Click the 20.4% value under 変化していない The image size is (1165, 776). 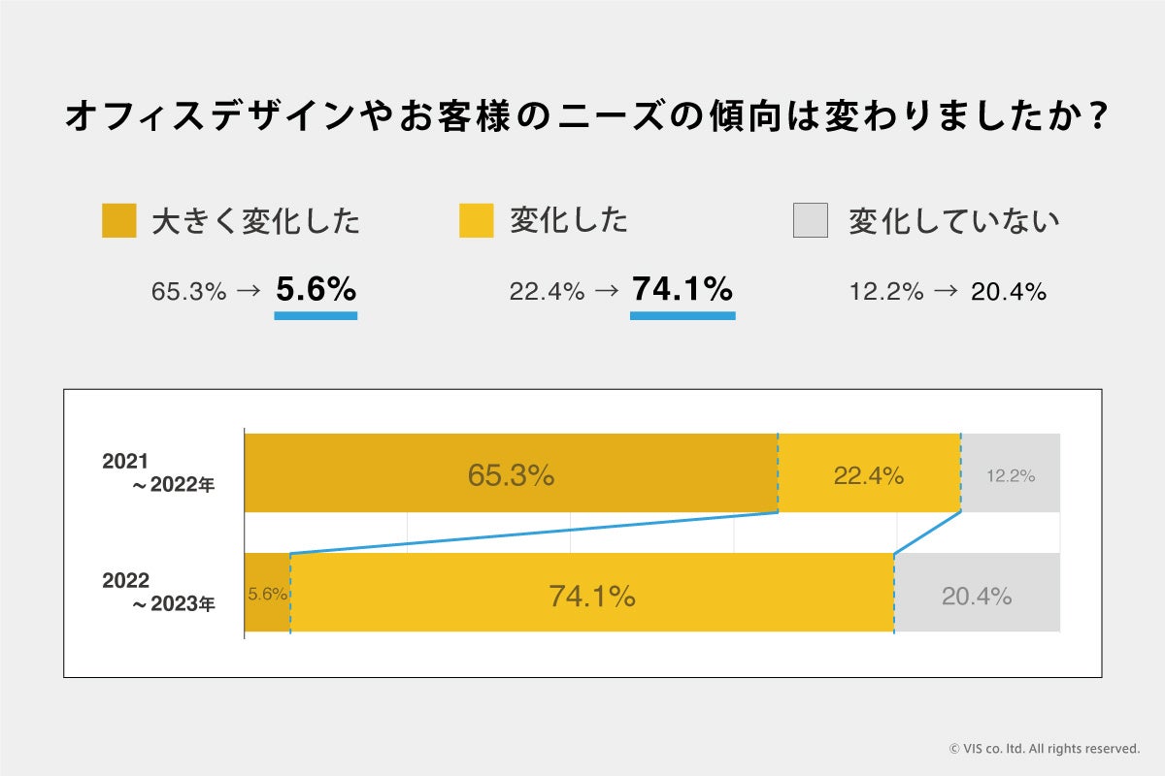click(x=1009, y=290)
